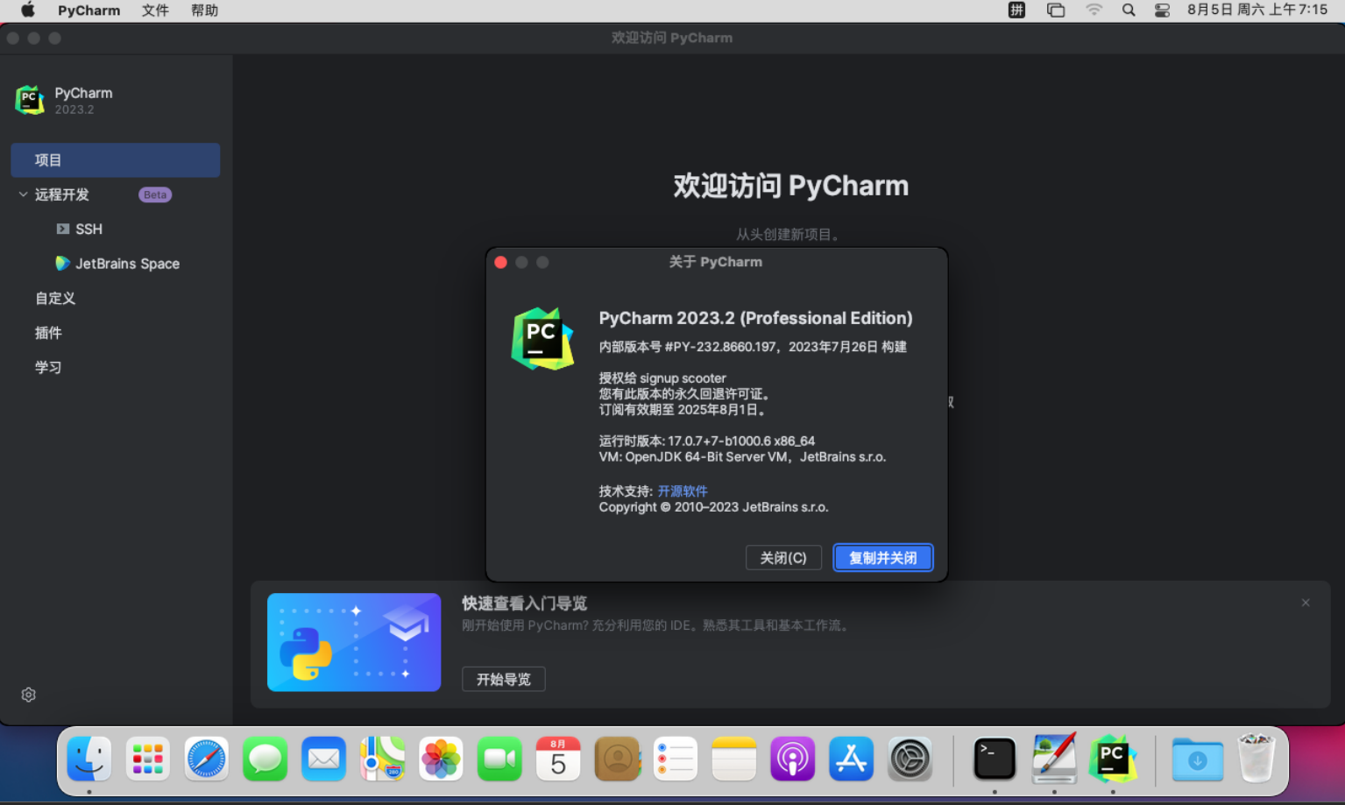The height and width of the screenshot is (805, 1345).
Task: Switch to the 插件 sidebar tab
Action: click(x=49, y=333)
